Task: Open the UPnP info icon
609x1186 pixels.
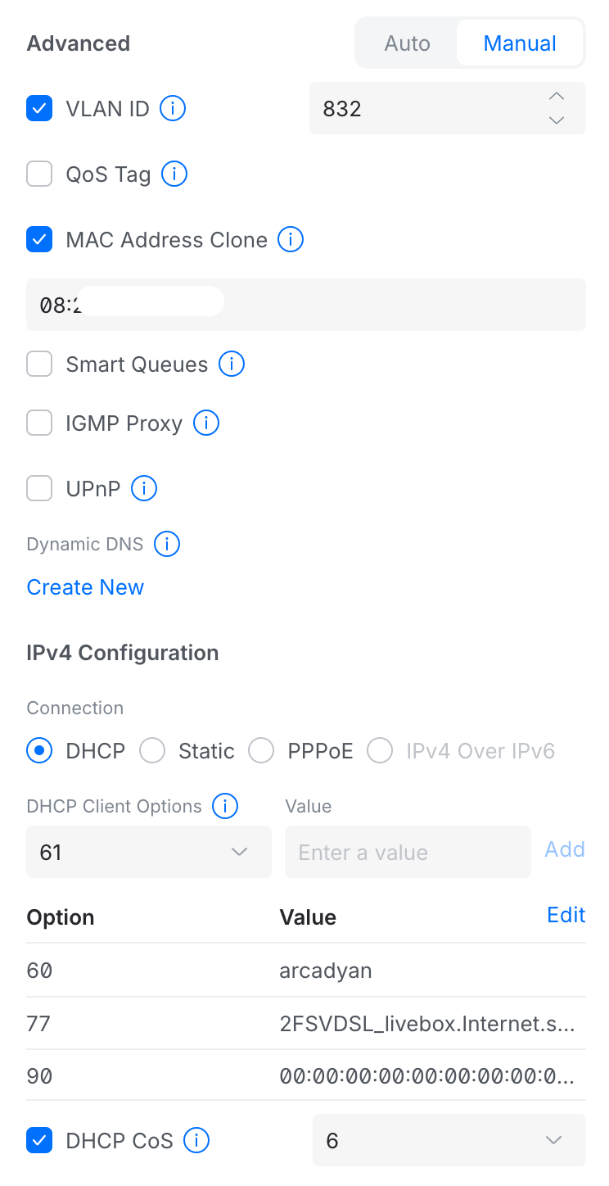Action: coord(144,489)
